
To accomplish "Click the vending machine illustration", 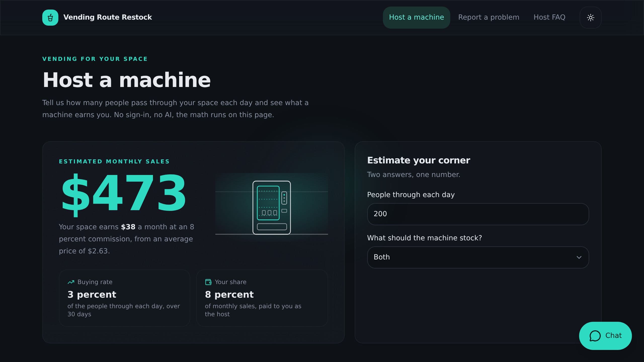I will tap(272, 208).
